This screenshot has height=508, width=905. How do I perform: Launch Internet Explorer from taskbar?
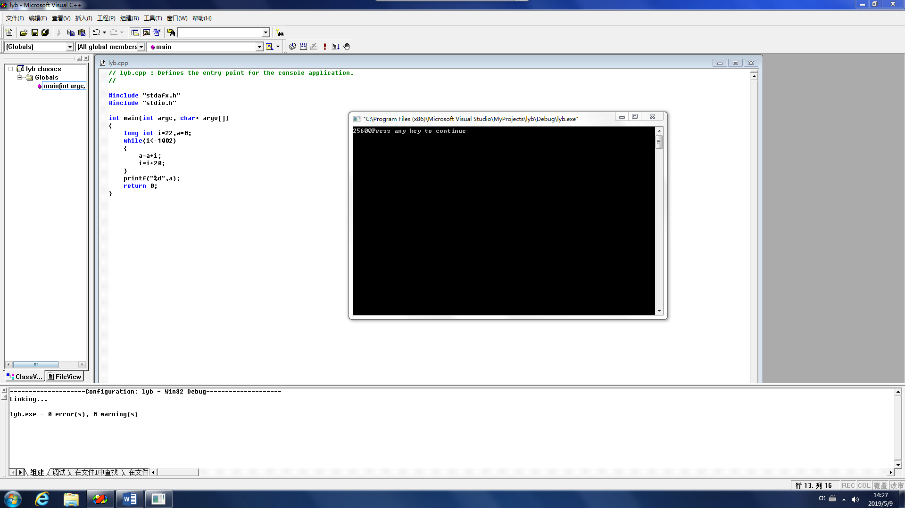coord(42,499)
